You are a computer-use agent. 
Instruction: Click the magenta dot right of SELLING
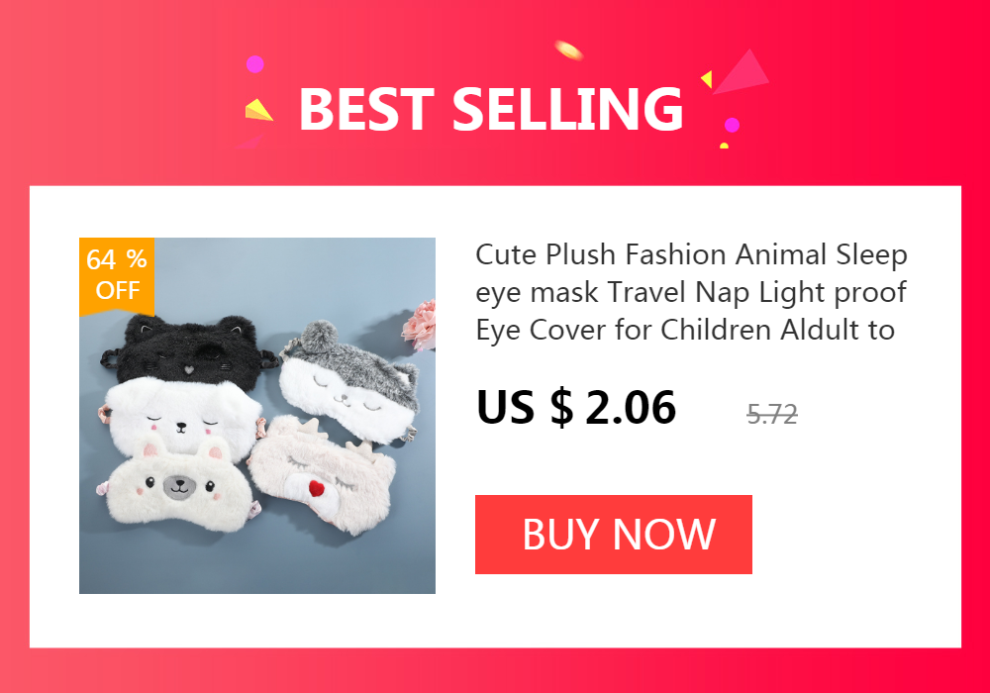click(x=732, y=125)
